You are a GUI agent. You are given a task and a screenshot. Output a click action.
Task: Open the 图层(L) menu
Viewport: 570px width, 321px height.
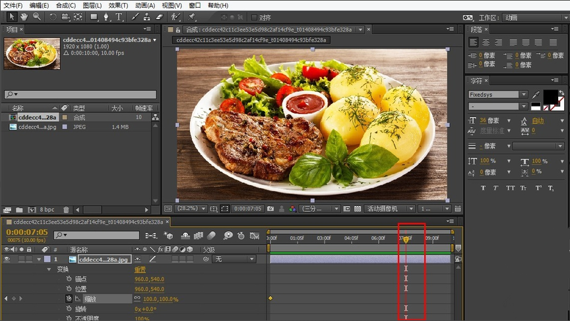92,5
